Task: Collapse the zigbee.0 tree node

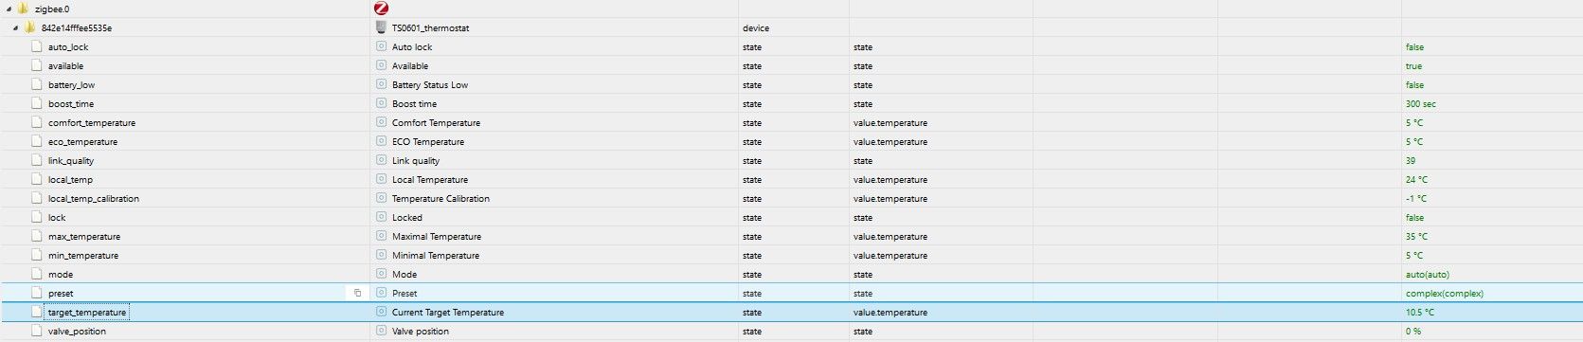Action: pos(9,9)
